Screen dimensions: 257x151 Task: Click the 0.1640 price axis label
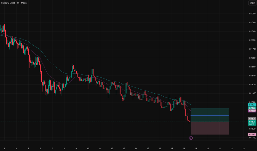point(252,75)
